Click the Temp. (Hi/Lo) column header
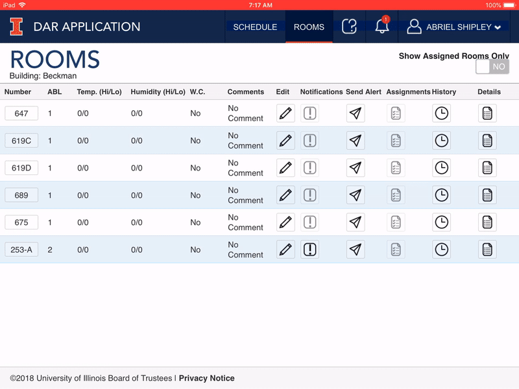This screenshot has width=519, height=389. pos(99,91)
